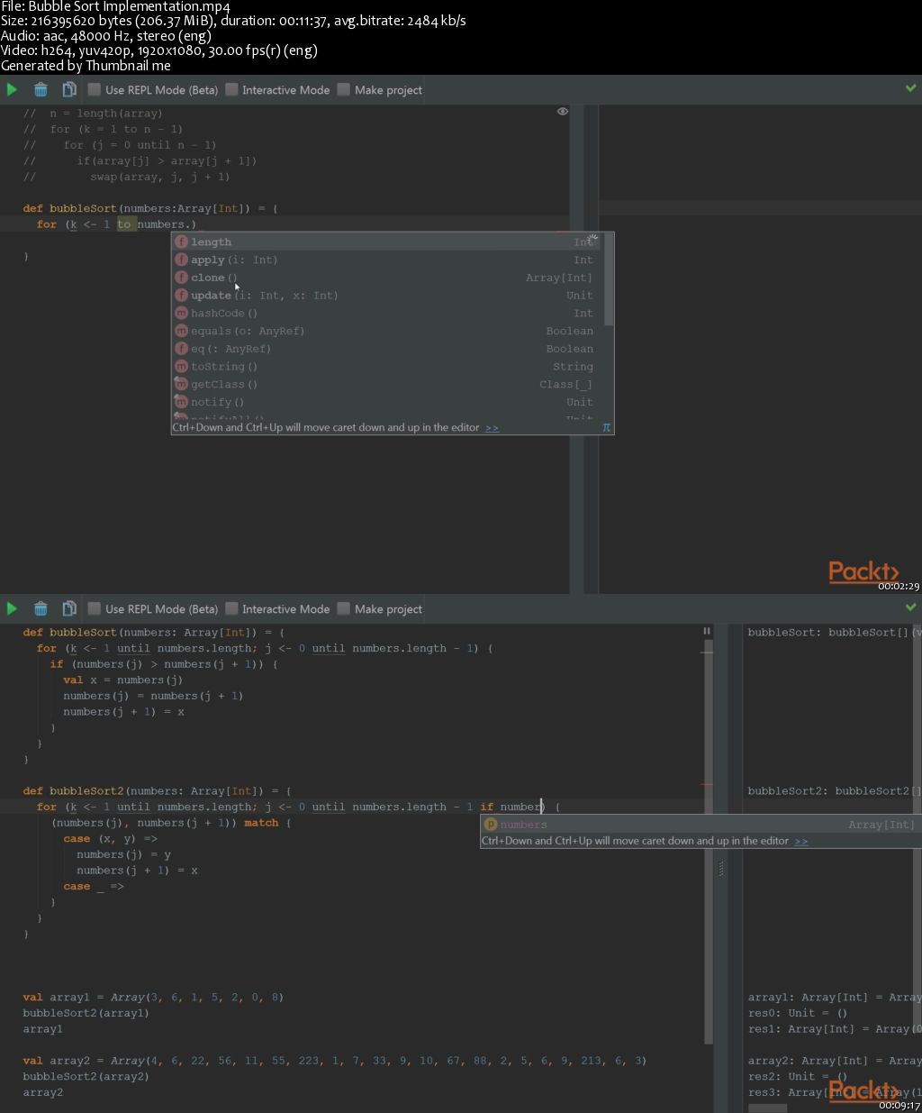Click the 'bubbleSort2: bubbleSort2' output line
The height and width of the screenshot is (1113, 922).
click(835, 790)
